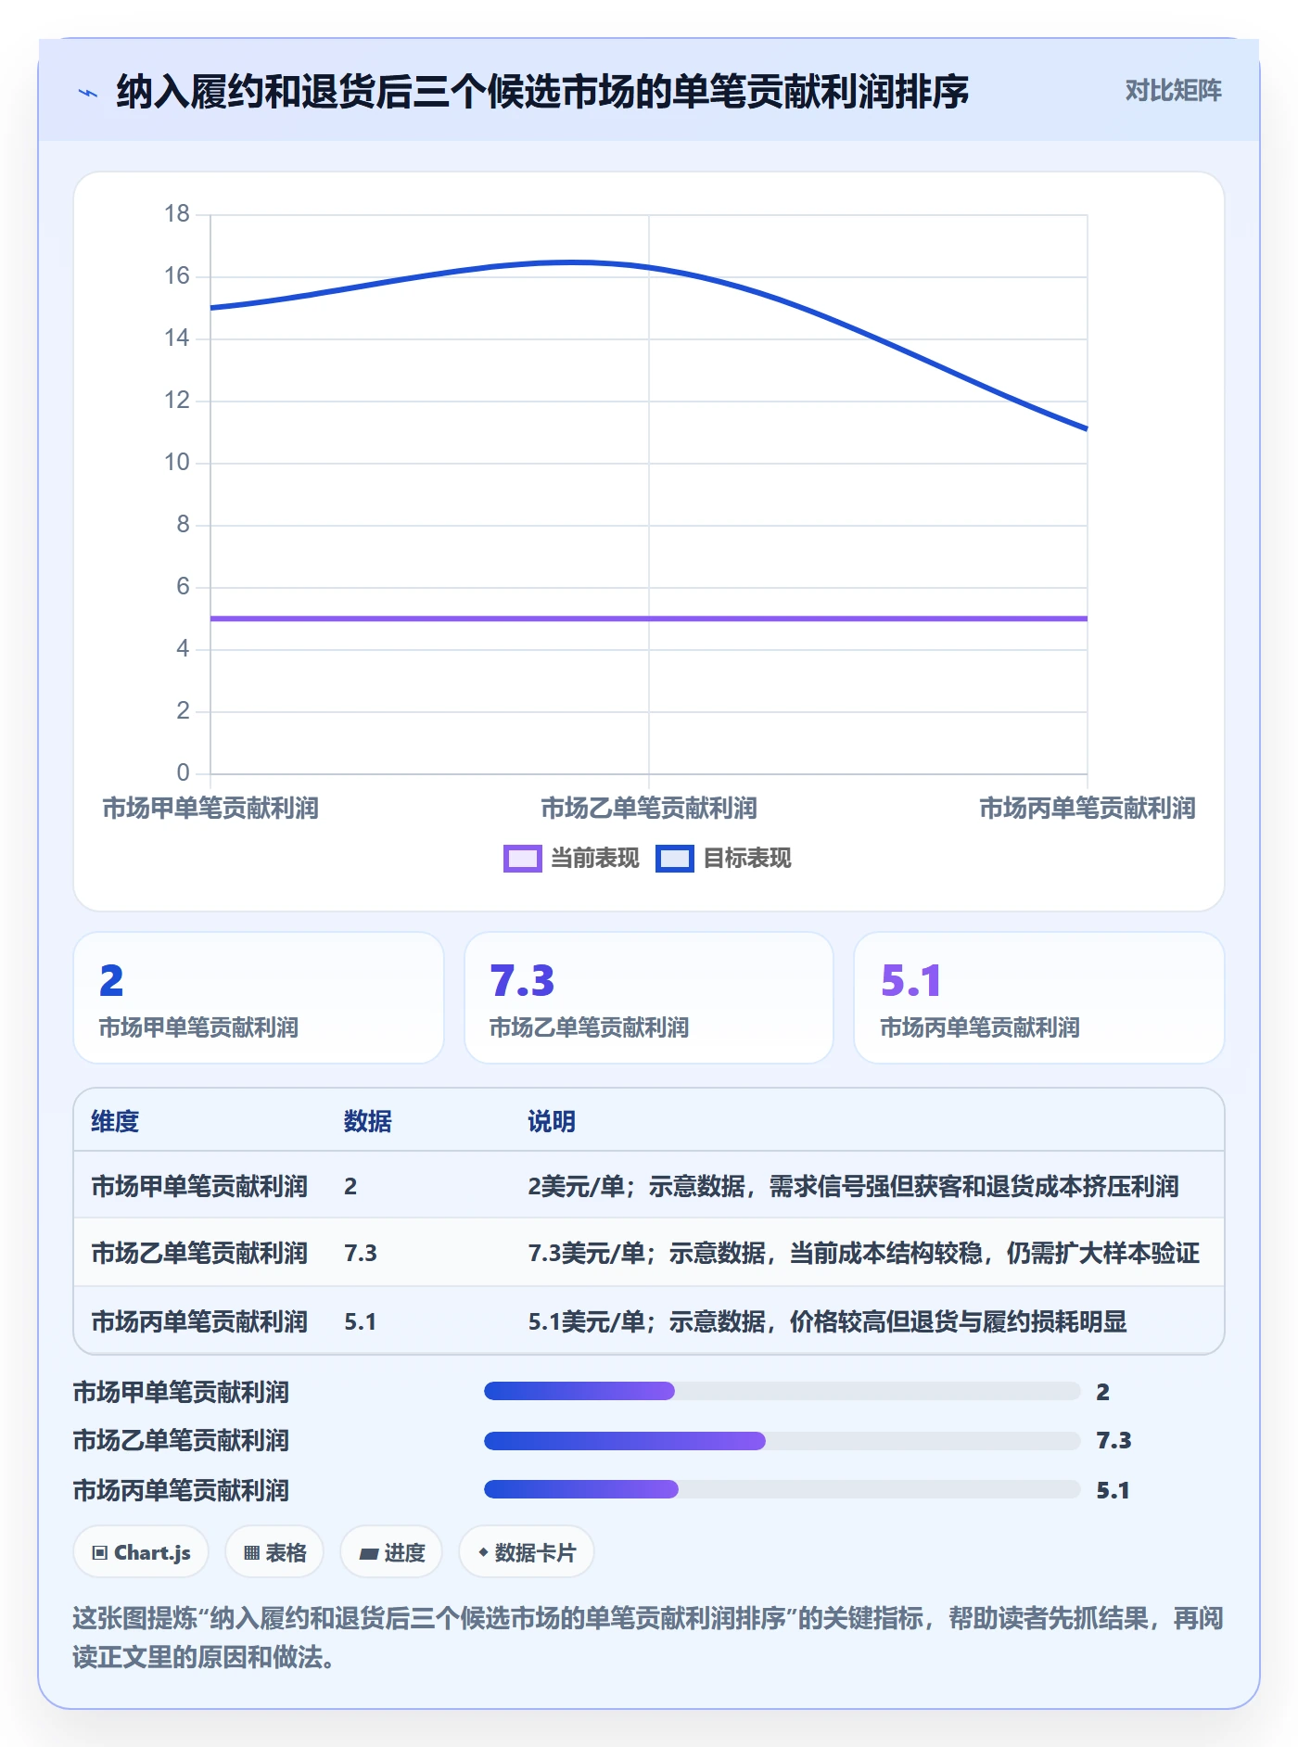
Task: Click the 数据卡片 tag chip
Action: coord(527,1552)
